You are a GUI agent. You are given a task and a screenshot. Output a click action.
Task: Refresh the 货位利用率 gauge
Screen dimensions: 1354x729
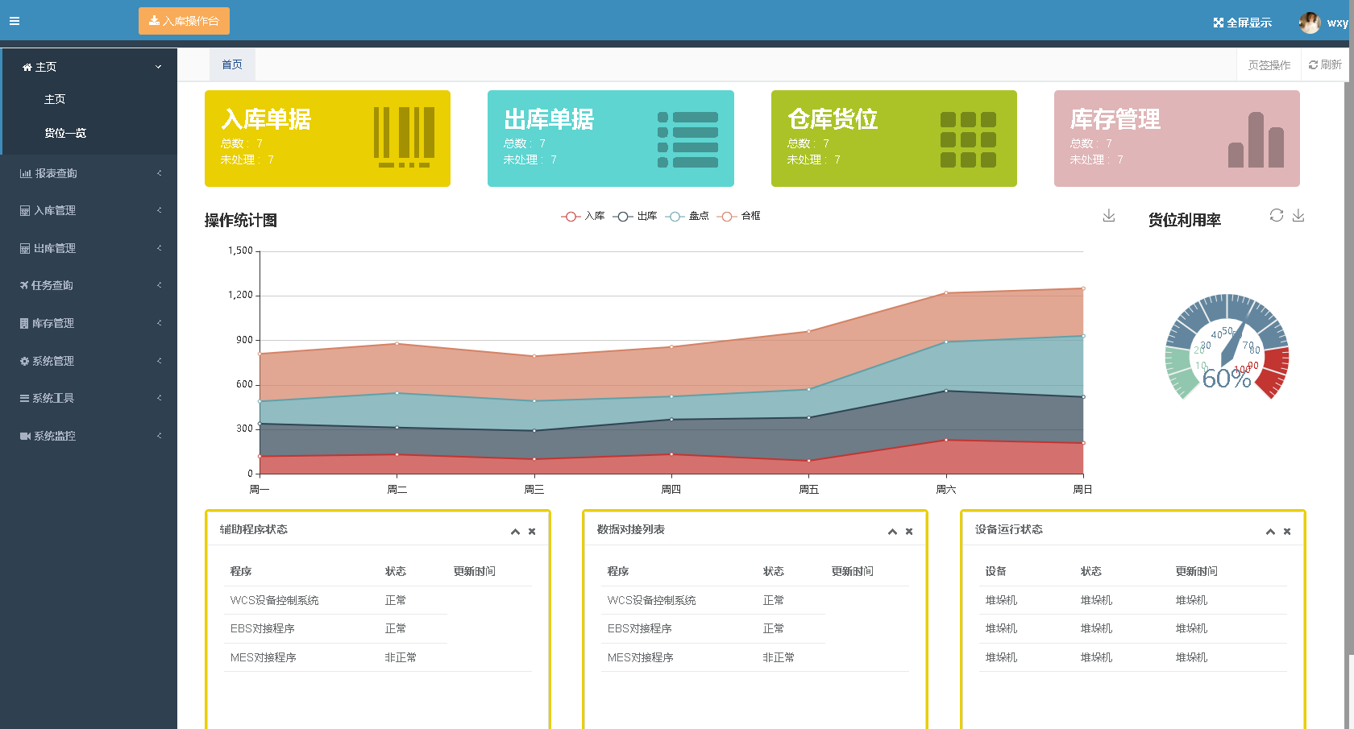click(1277, 215)
